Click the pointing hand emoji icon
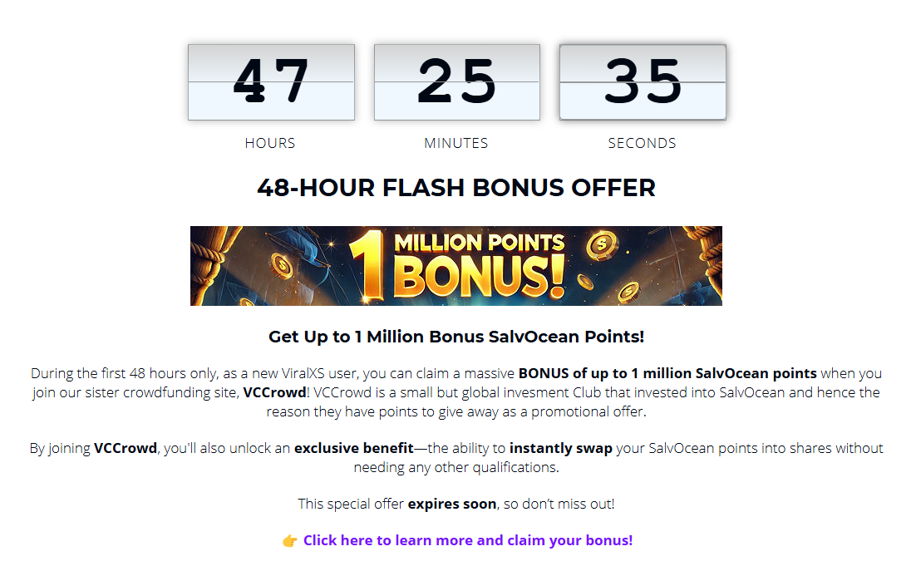916x571 pixels. [x=290, y=541]
